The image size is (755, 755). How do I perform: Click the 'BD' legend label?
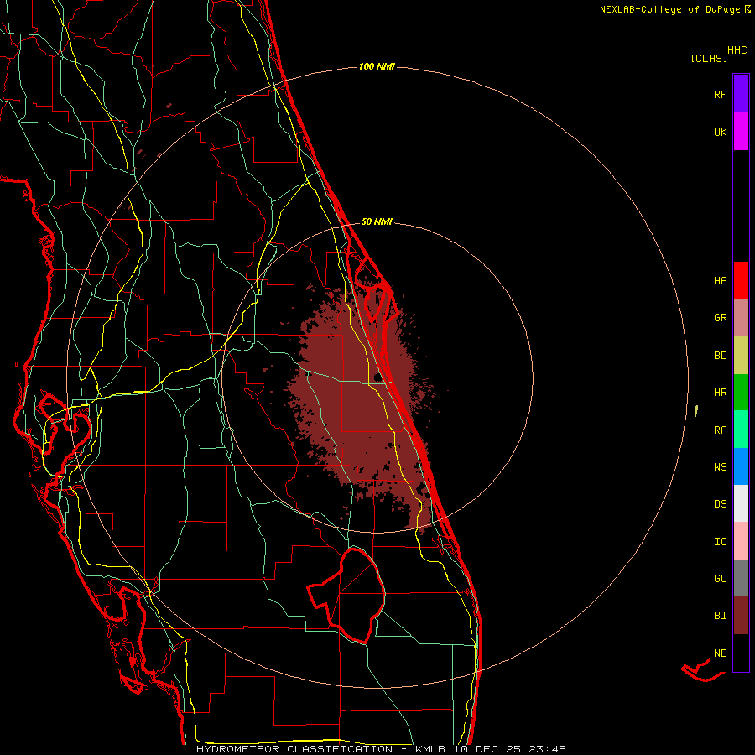(720, 356)
